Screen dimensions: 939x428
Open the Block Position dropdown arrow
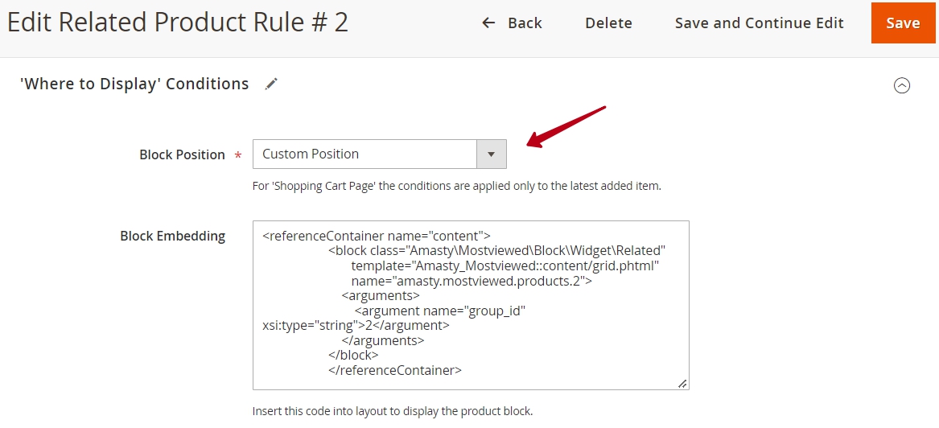[491, 154]
